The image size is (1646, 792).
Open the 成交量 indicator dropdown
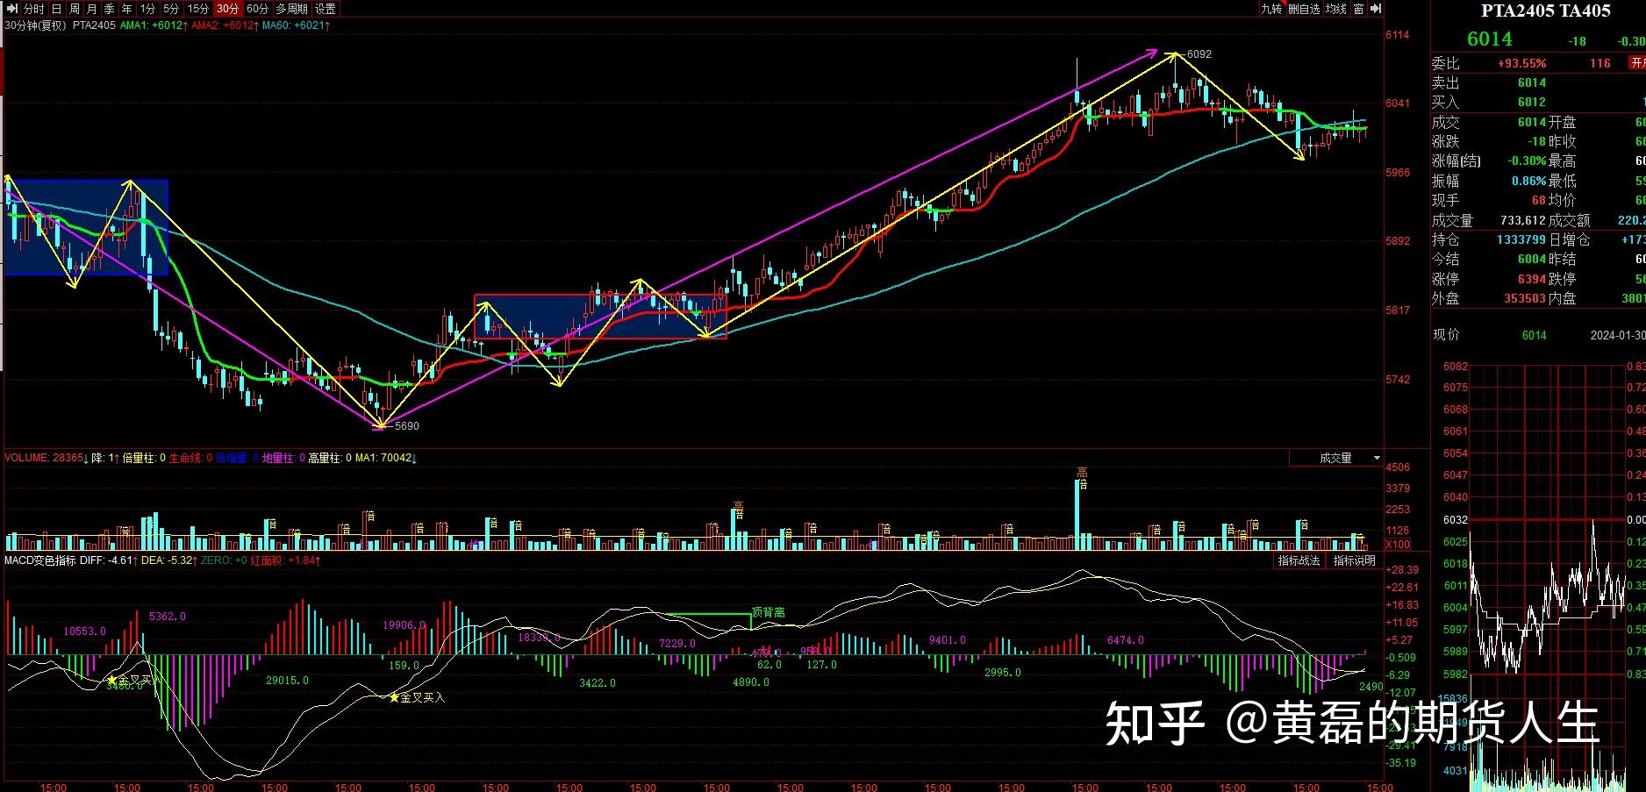[x=1336, y=458]
